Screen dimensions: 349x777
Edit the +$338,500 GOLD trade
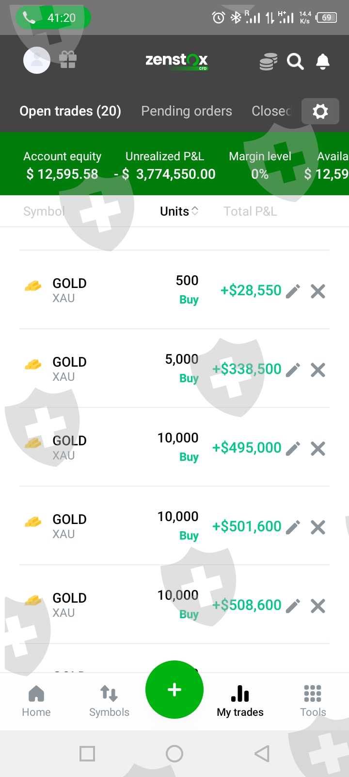point(293,370)
